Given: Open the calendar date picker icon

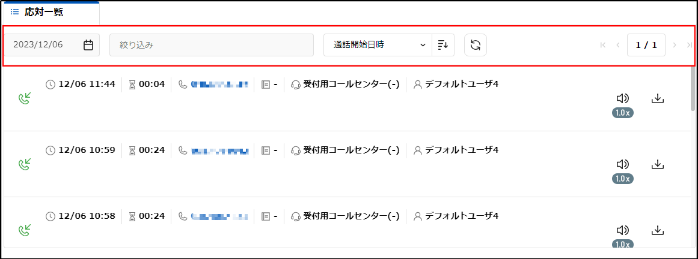Looking at the screenshot, I should coord(88,45).
